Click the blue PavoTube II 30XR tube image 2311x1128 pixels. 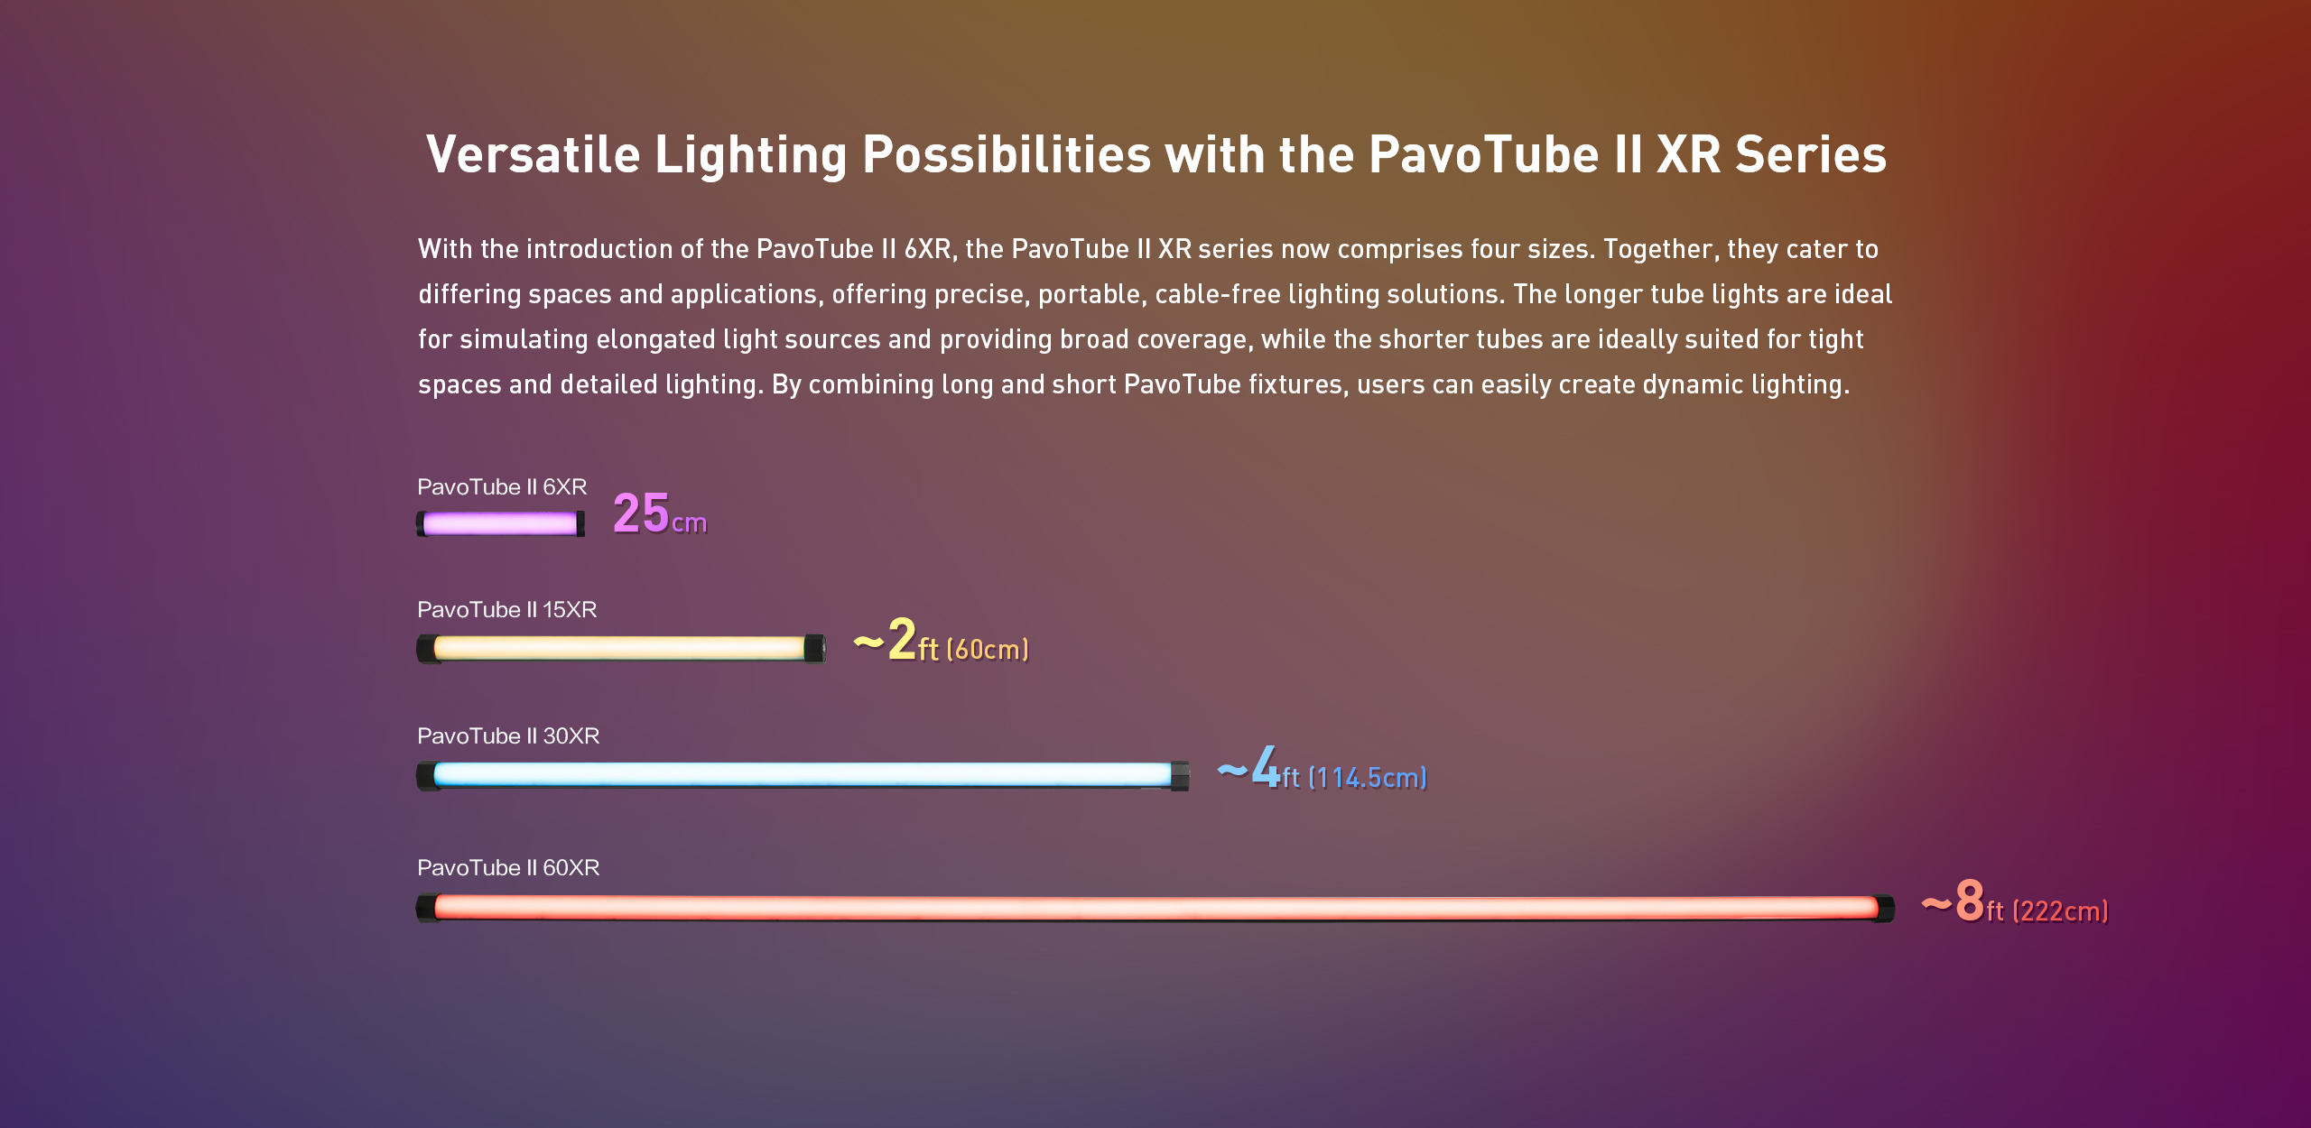803,775
